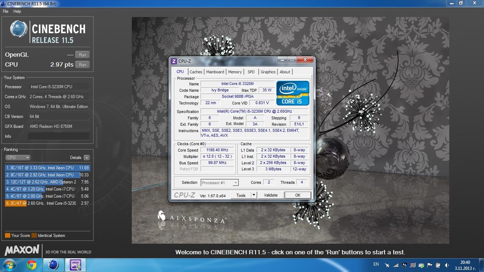The width and height of the screenshot is (484, 272).
Task: Open the graphics monitor tray icon
Action: 404,265
